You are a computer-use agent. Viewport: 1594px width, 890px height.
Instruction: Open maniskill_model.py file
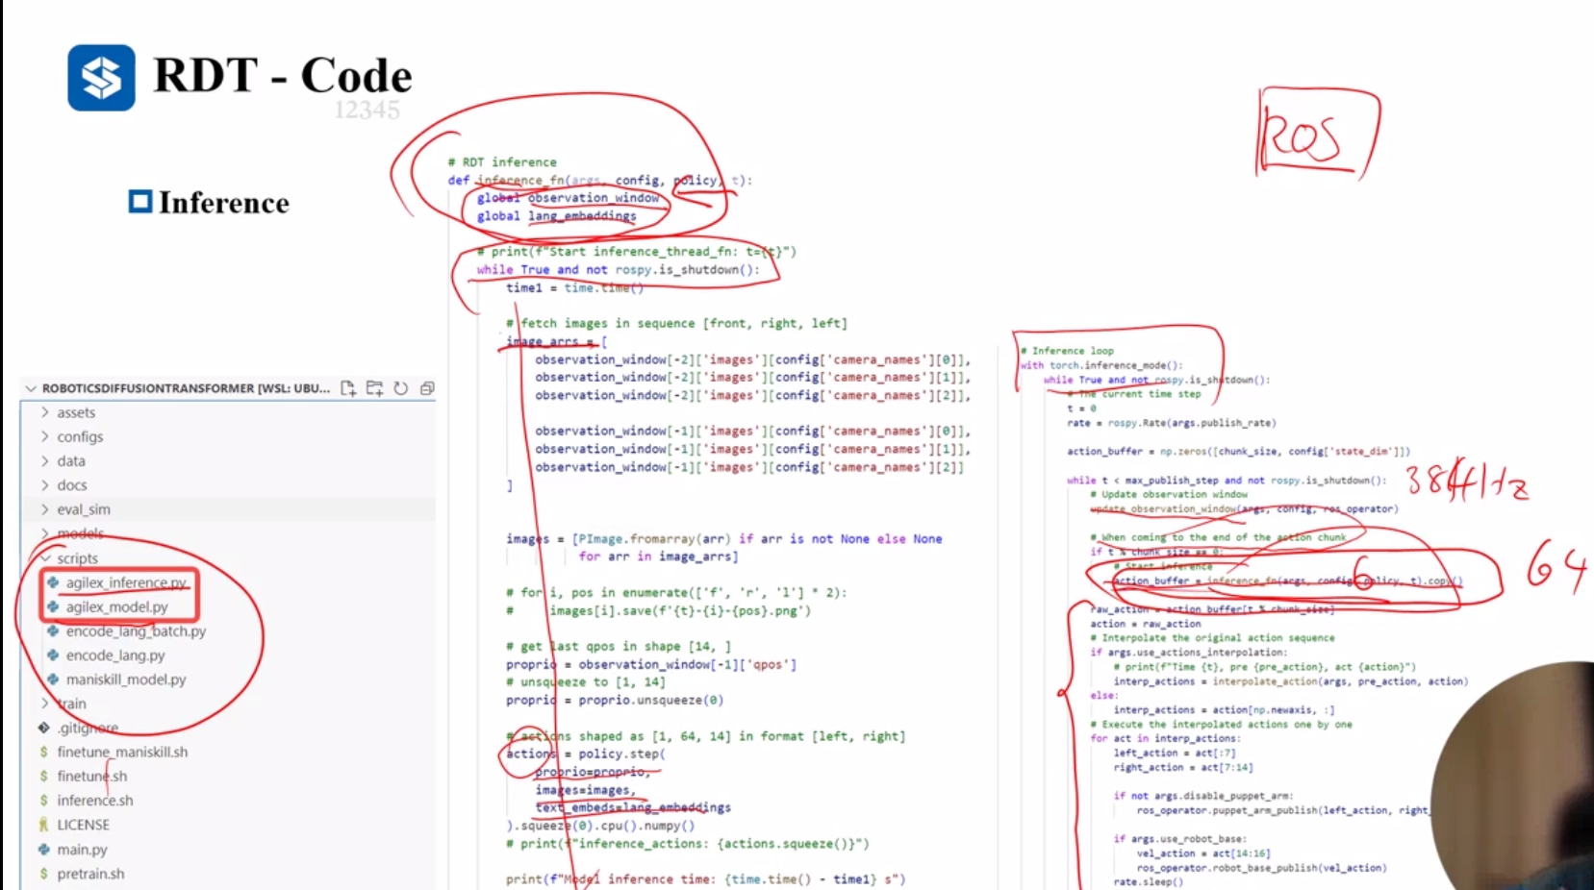[x=126, y=679]
